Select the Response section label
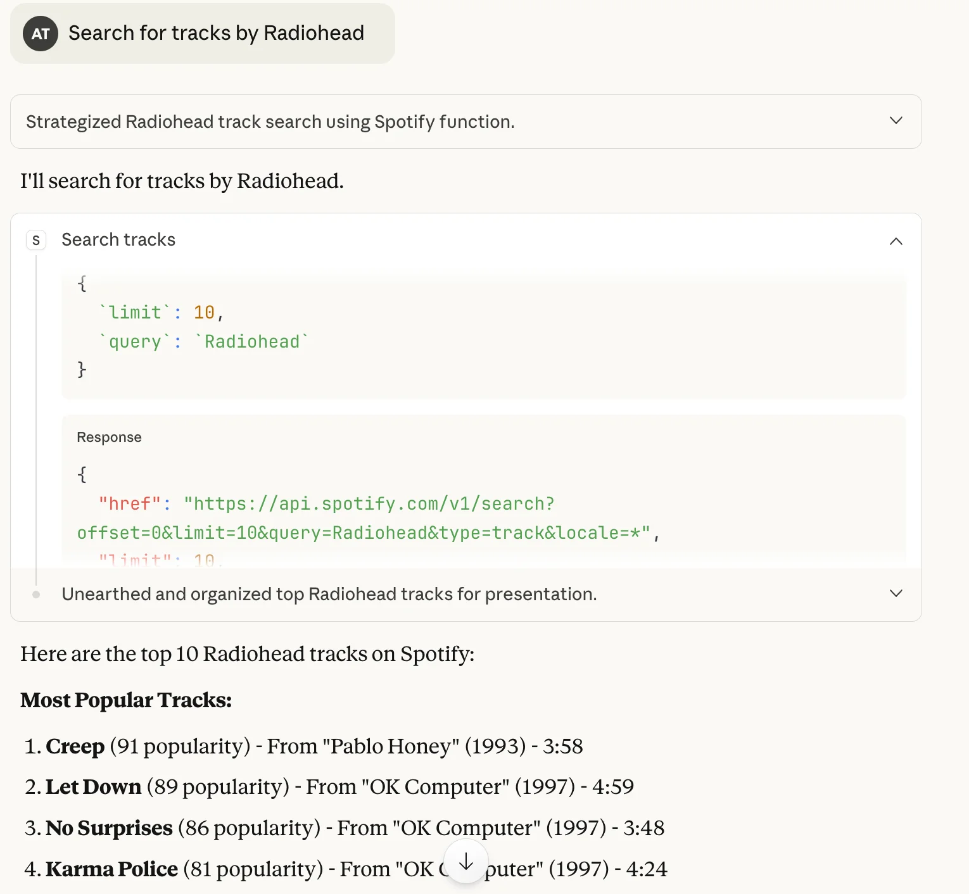The height and width of the screenshot is (894, 969). [x=109, y=437]
